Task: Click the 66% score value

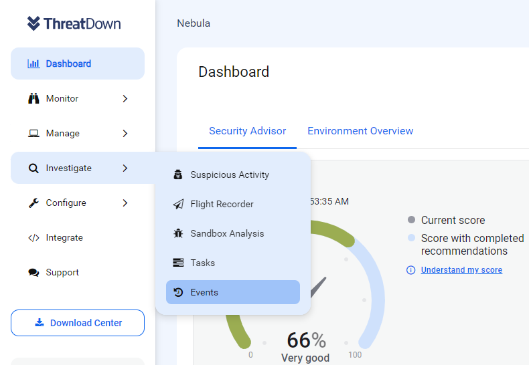Action: (306, 340)
